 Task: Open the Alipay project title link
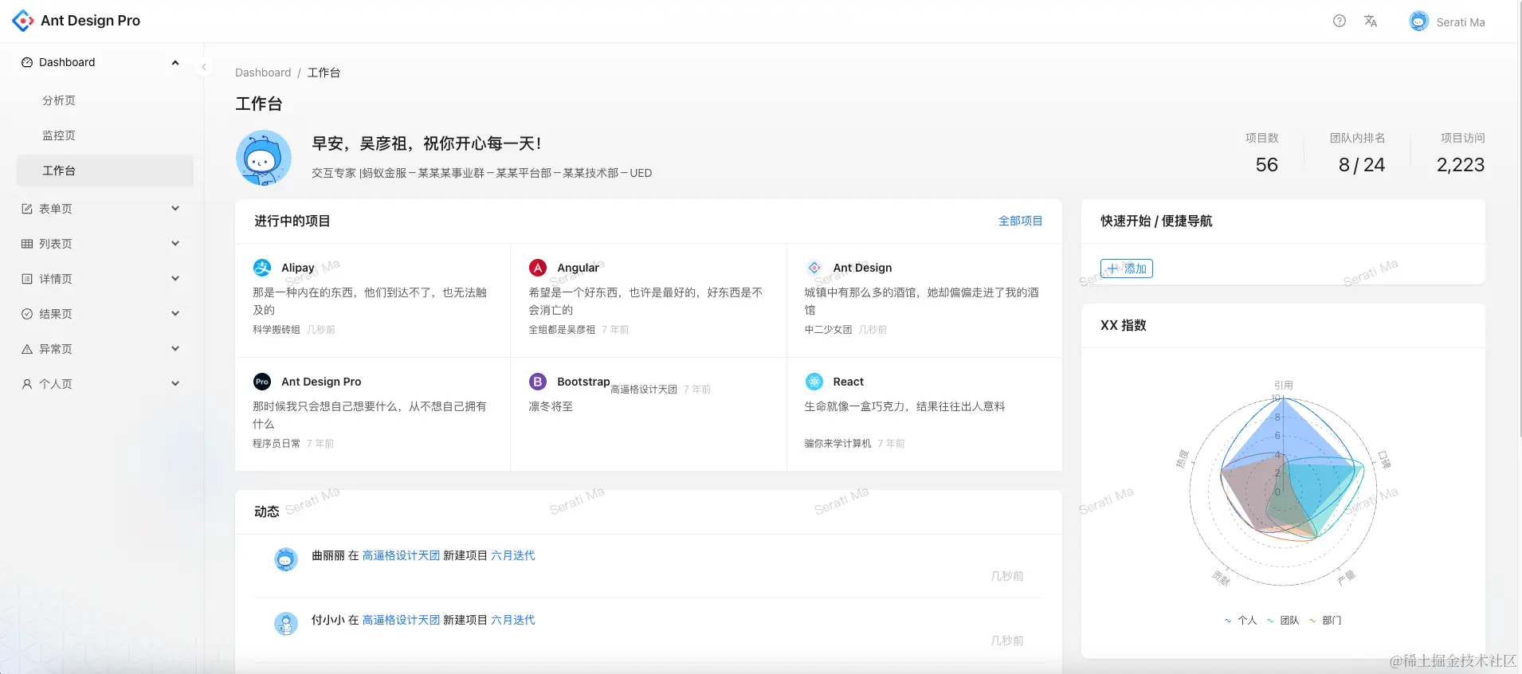(x=297, y=268)
